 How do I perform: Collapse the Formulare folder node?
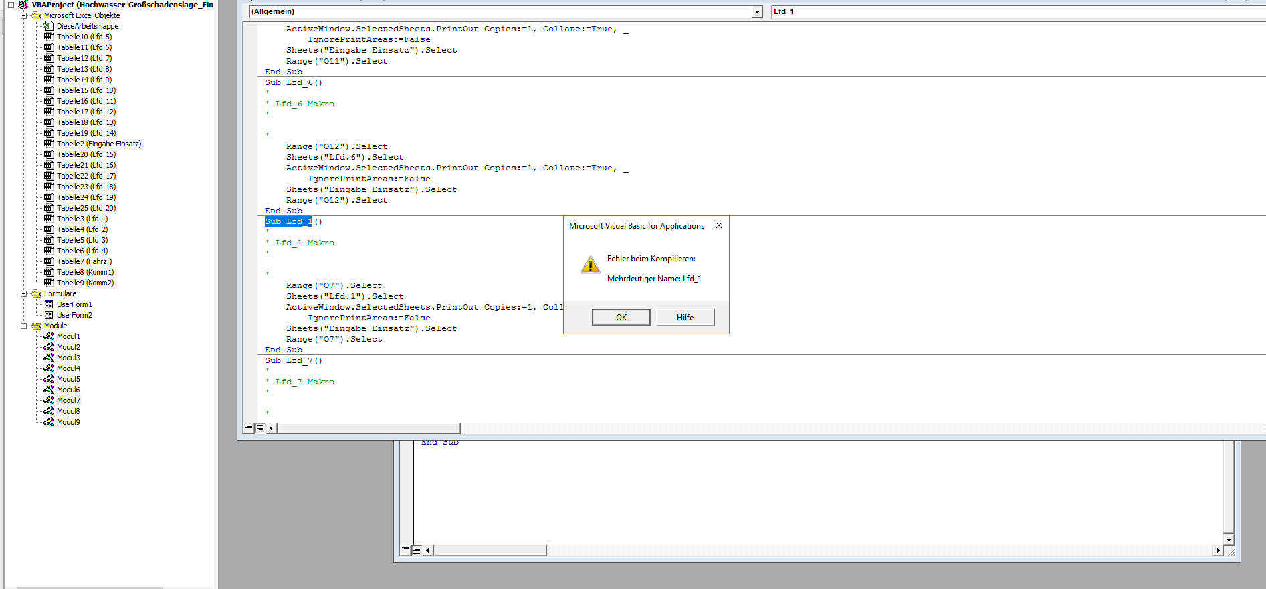23,293
